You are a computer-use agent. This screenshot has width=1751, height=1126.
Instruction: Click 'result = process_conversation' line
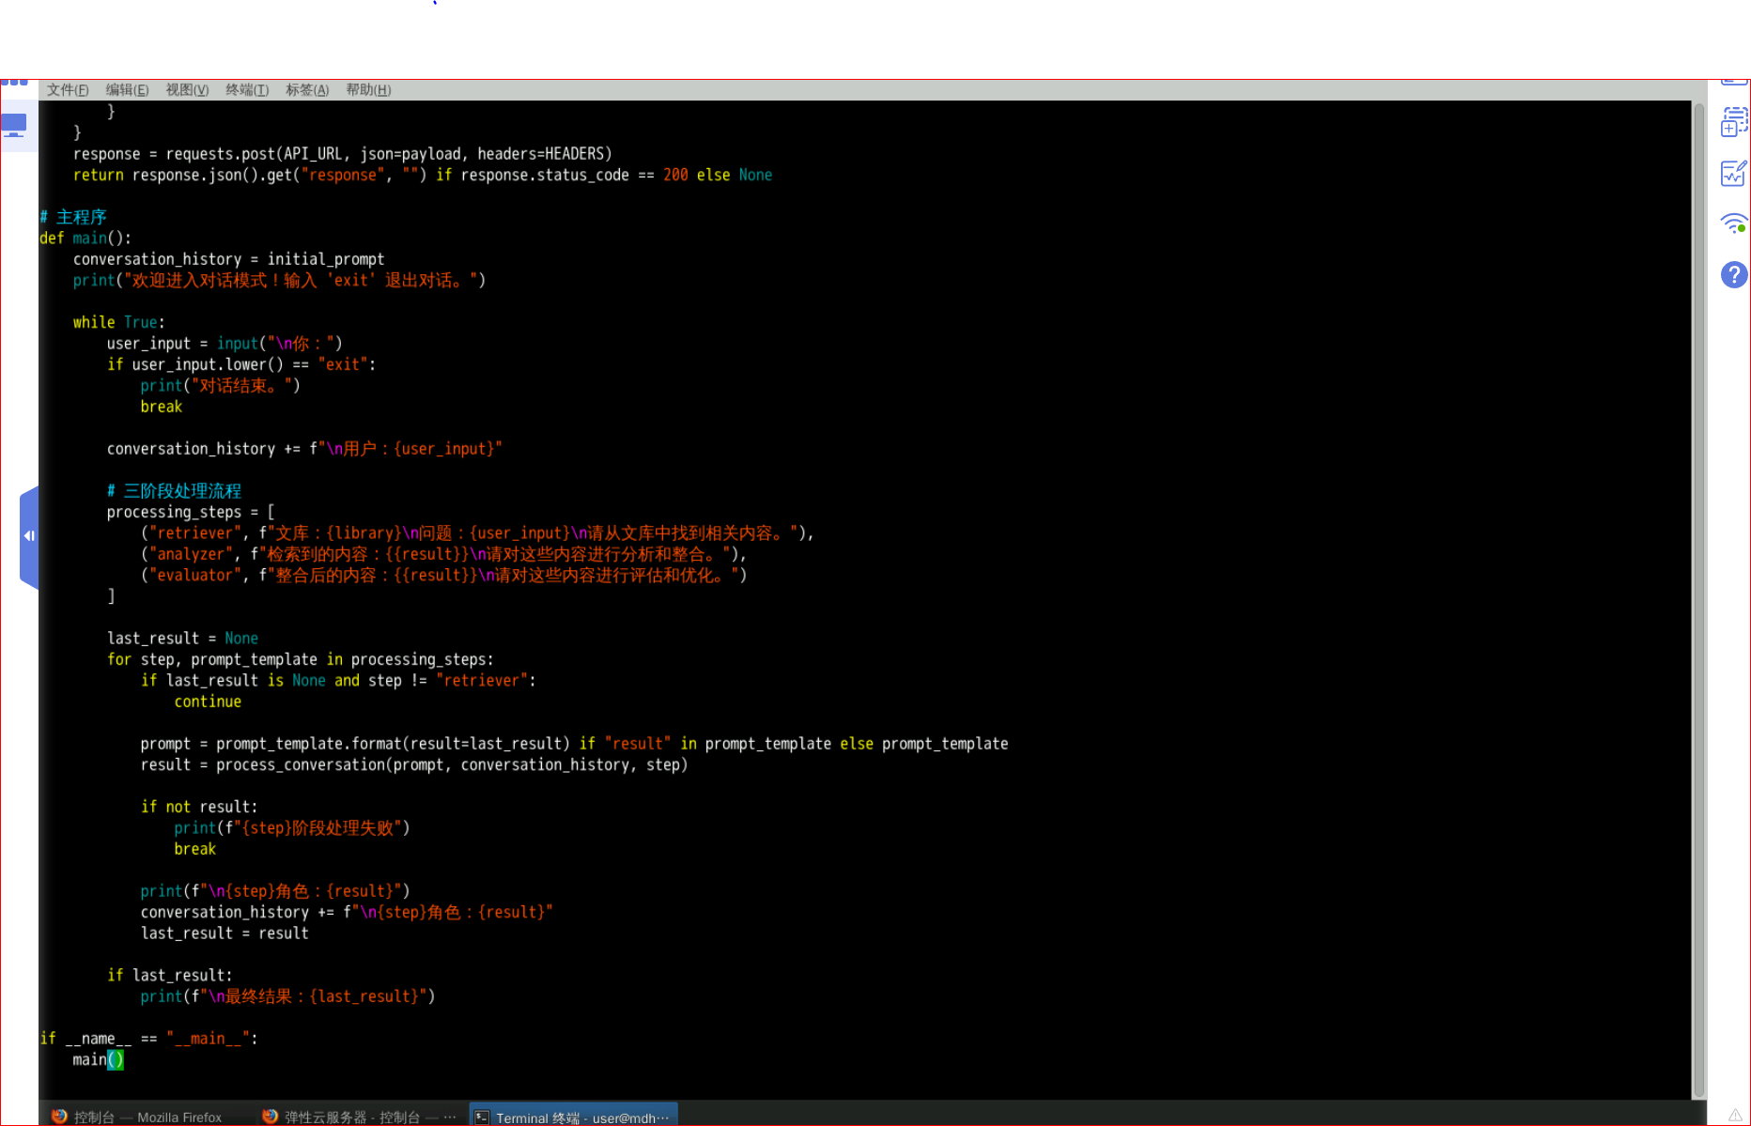tap(414, 764)
